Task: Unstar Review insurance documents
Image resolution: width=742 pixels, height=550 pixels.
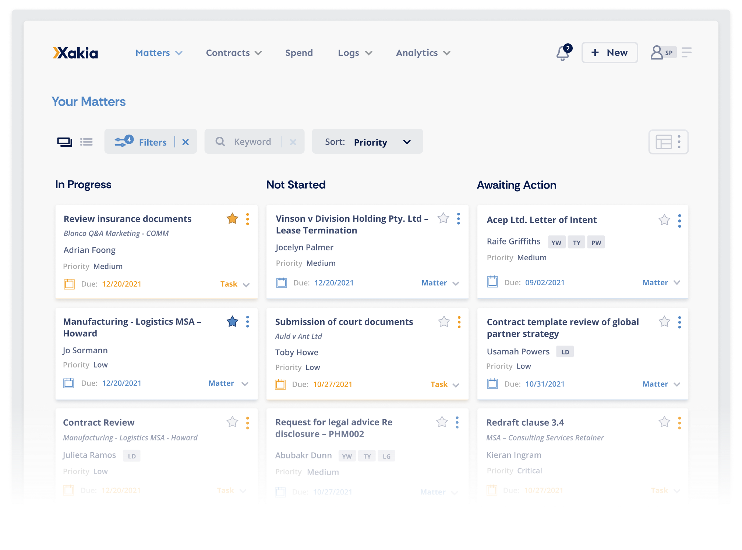Action: [232, 219]
